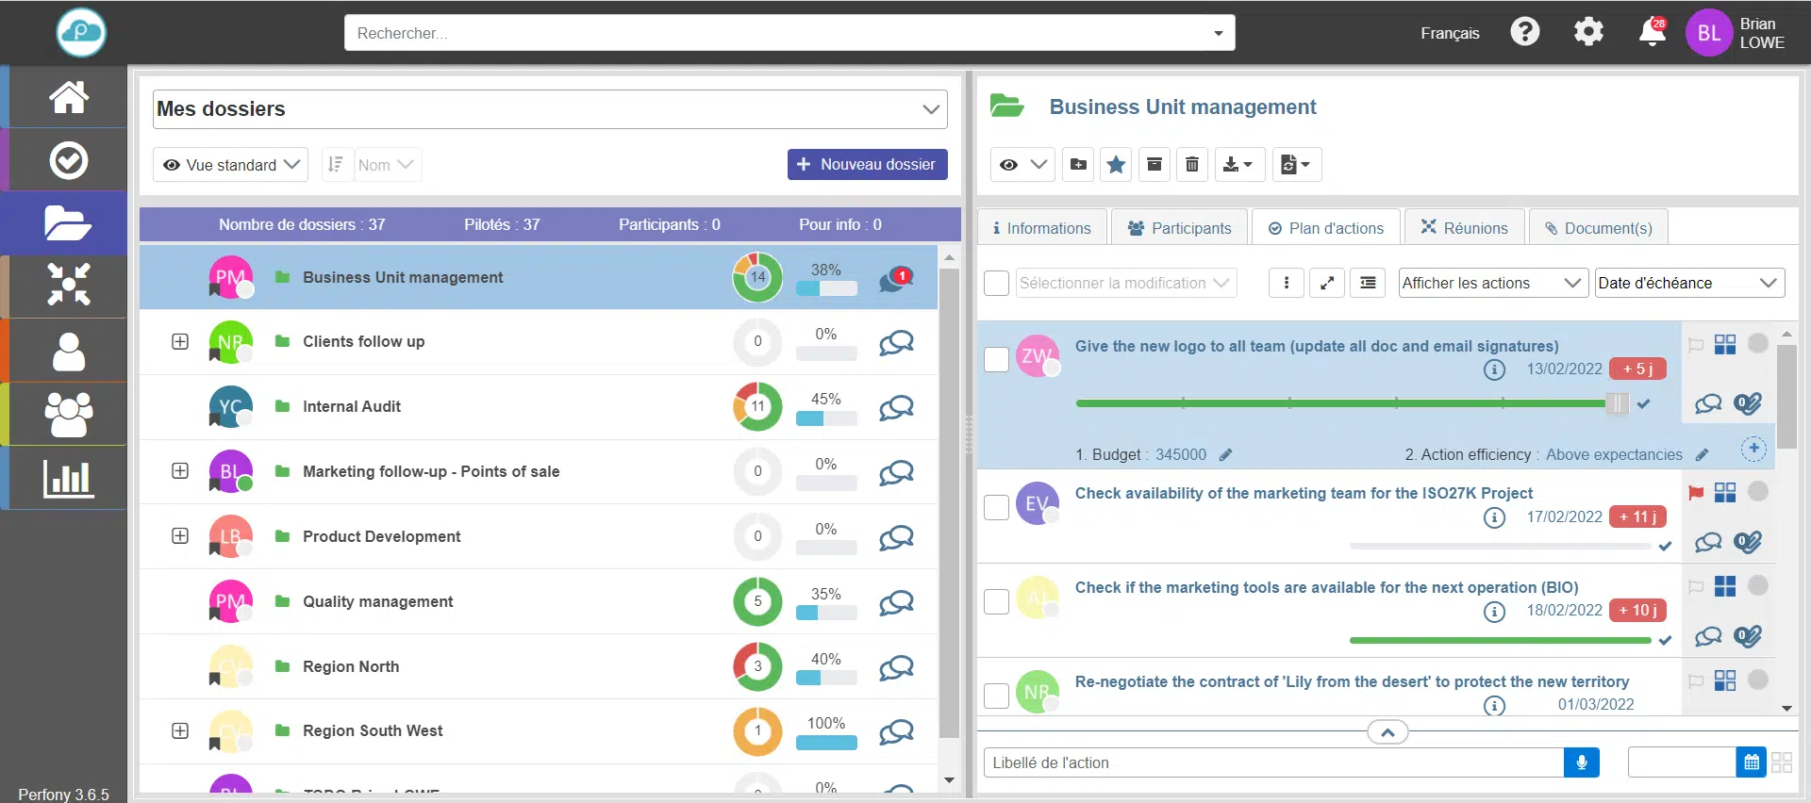Viewport: 1811px width, 803px height.
Task: Toggle the select-all modification checkbox
Action: 996,283
